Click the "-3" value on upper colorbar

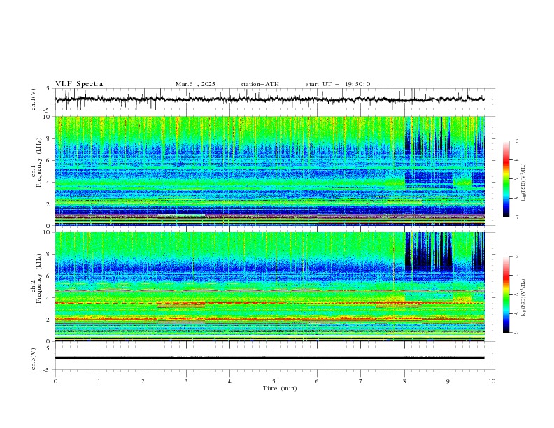pyautogui.click(x=516, y=141)
